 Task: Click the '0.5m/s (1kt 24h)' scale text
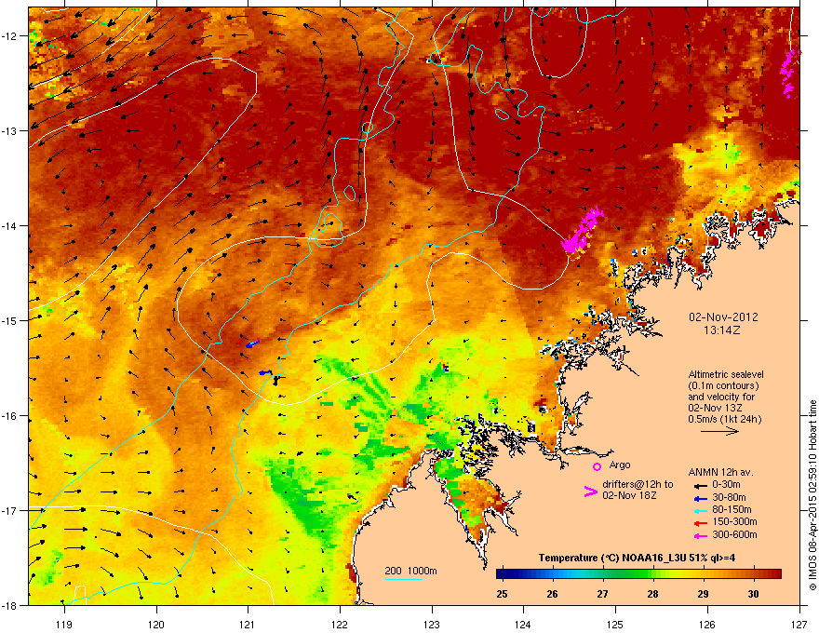[x=724, y=420]
